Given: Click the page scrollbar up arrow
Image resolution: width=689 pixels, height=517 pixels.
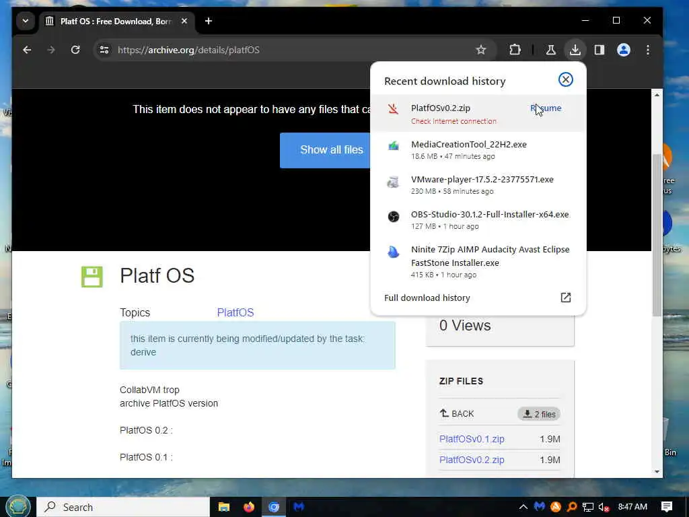Looking at the screenshot, I should (657, 95).
